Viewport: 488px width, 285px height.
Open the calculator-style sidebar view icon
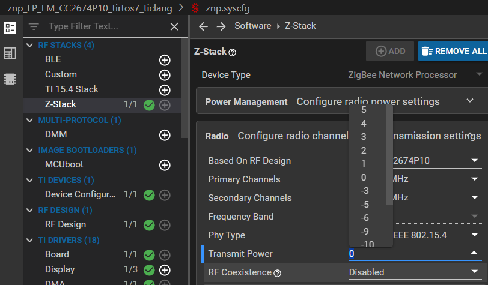point(10,53)
